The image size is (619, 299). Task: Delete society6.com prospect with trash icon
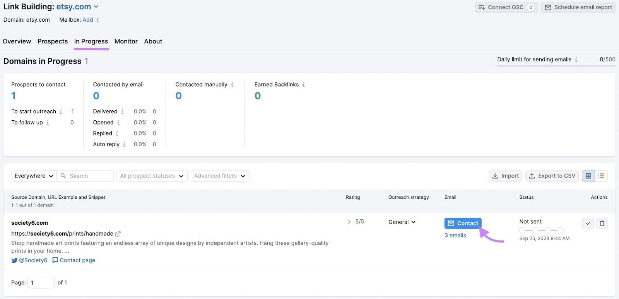(602, 223)
